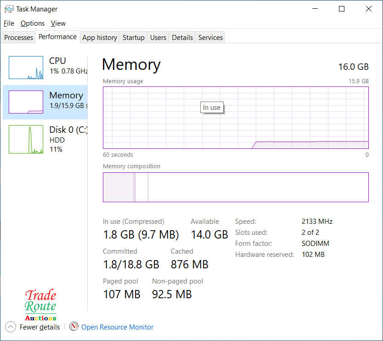Maximize the Task Manager window
Image resolution: width=383 pixels, height=341 pixels.
click(342, 9)
